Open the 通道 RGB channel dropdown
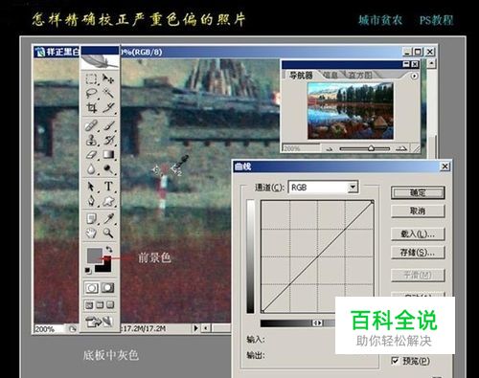This screenshot has width=479, height=378. pos(353,187)
